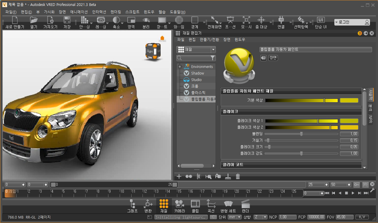This screenshot has width=378, height=223.
Task: Open the 로그인 login dropdown
Action: [352, 22]
